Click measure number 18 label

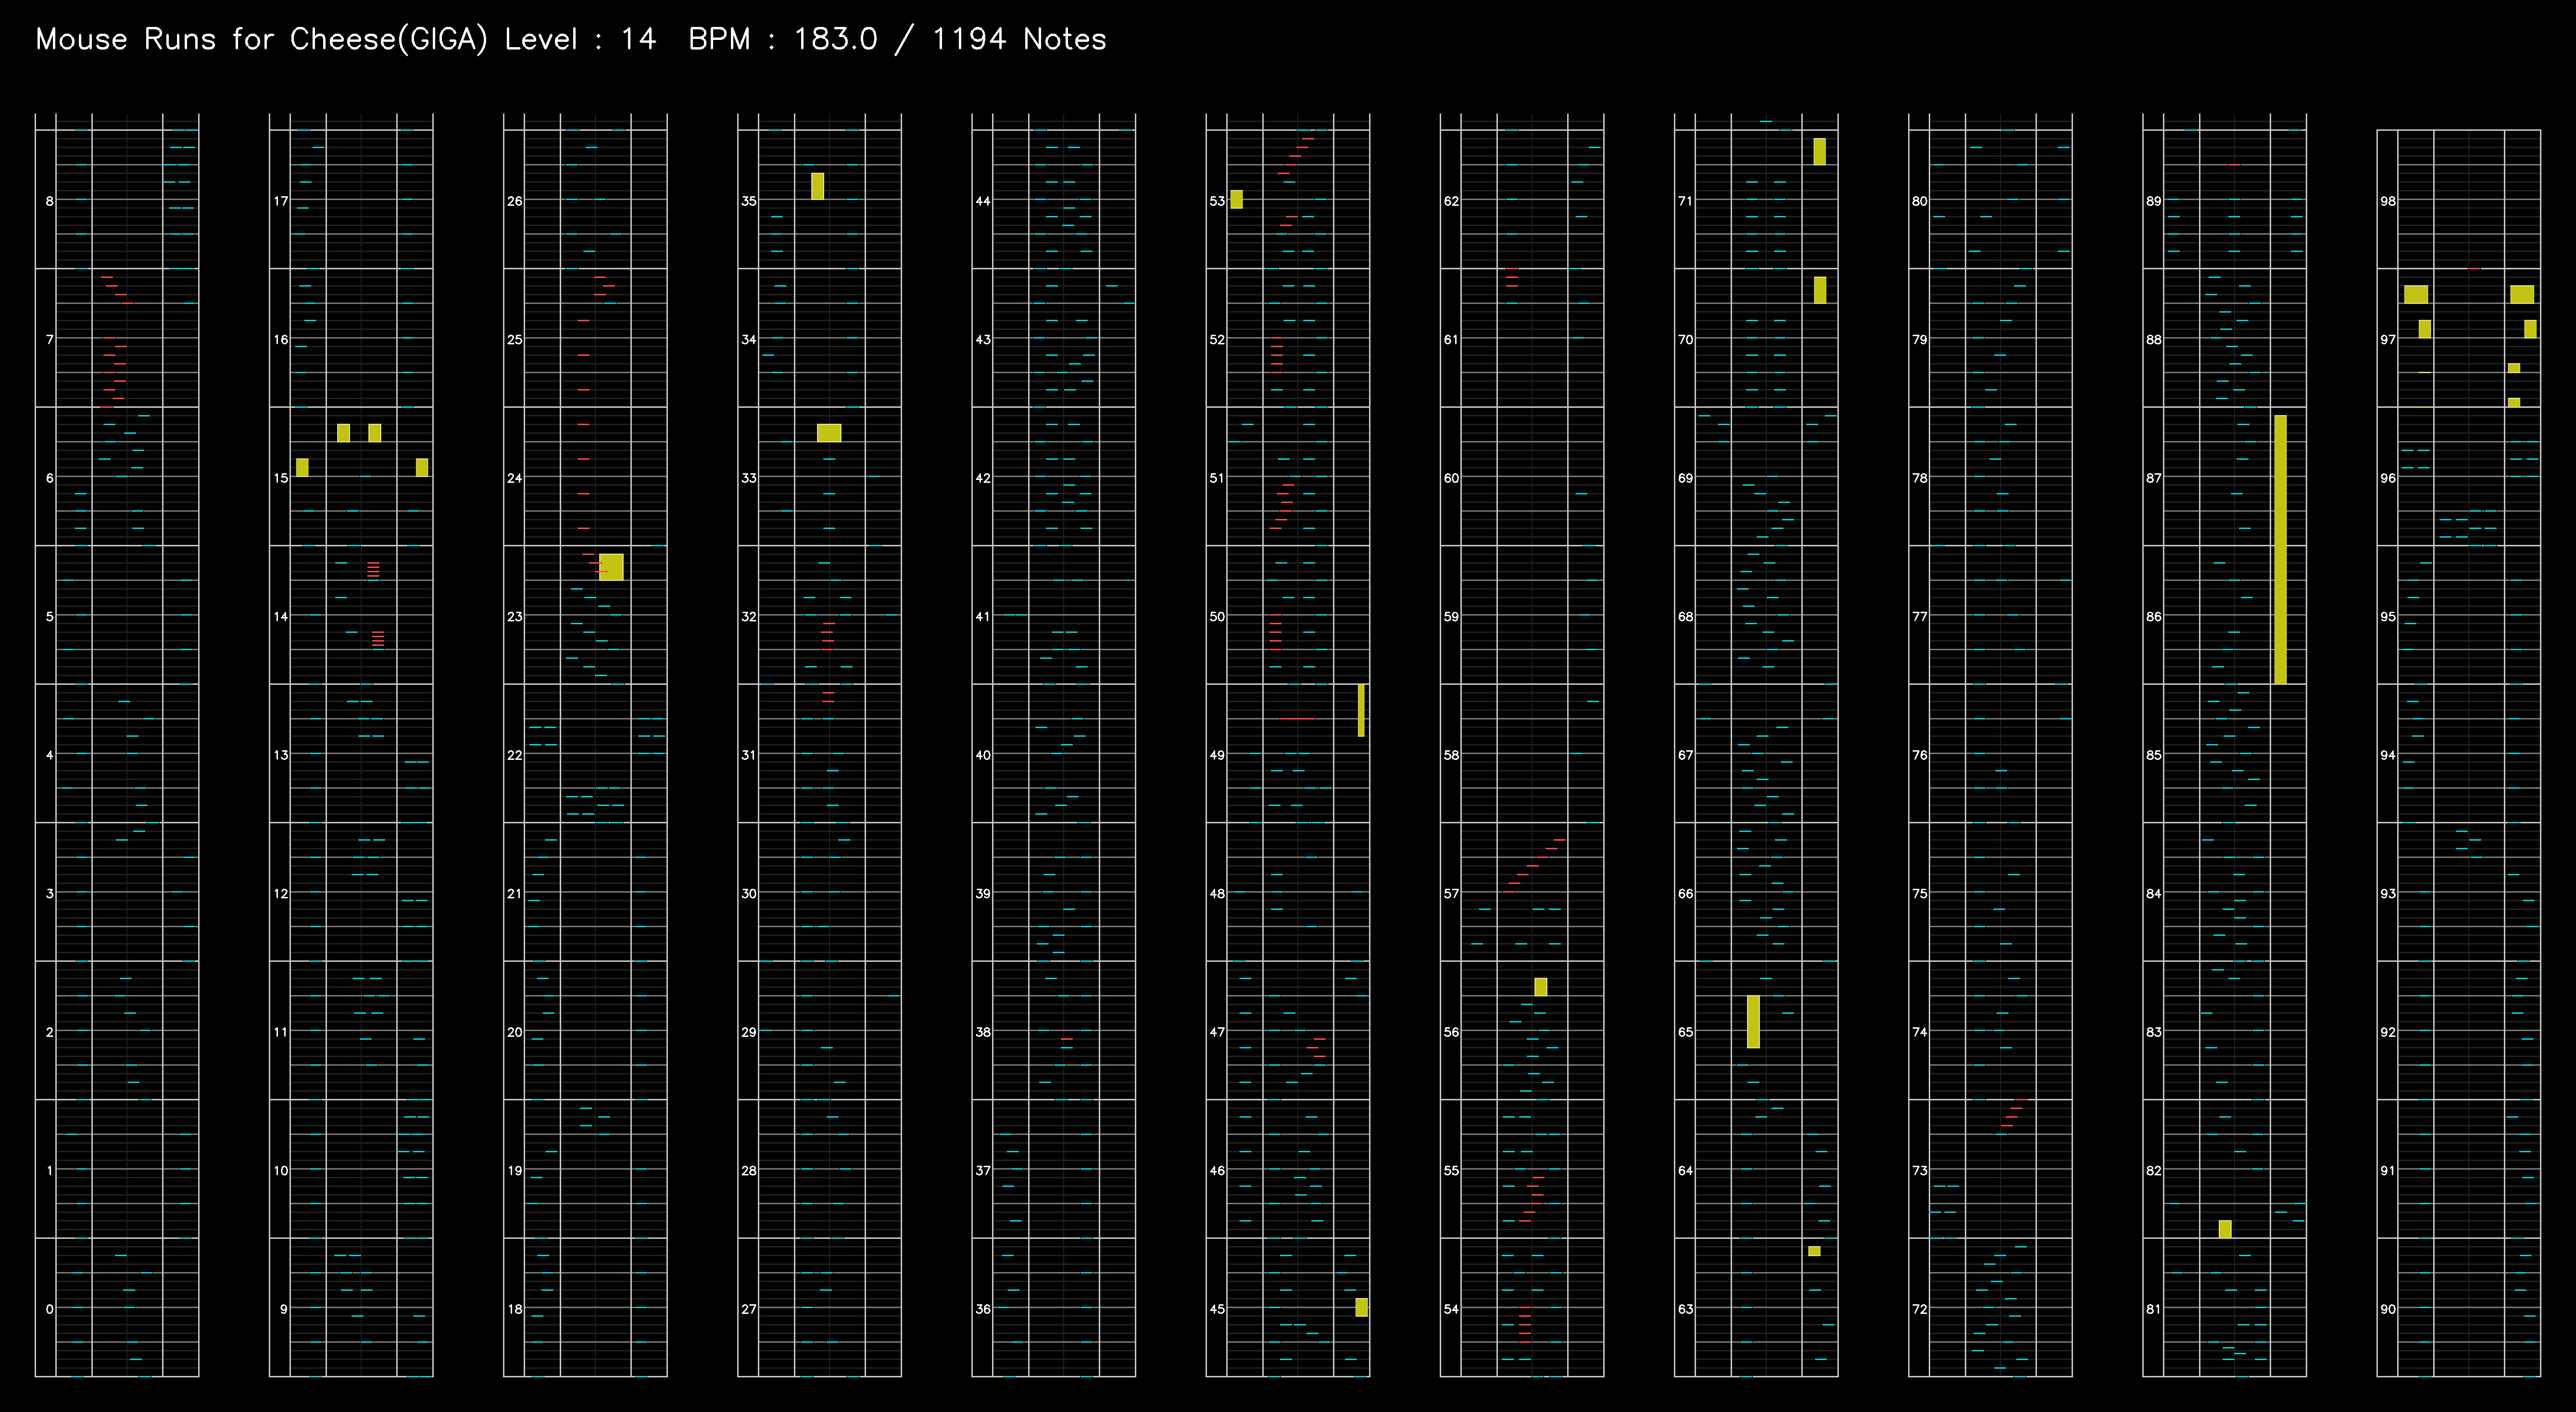515,1309
